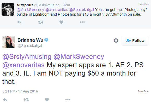Open @SrslyAmusing mention in main tweet
This screenshot has width=151, height=105.
click(x=27, y=57)
